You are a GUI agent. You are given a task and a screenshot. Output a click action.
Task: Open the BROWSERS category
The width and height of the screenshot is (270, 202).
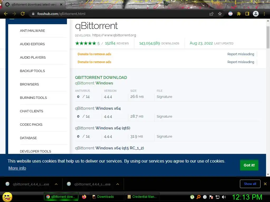(29, 84)
